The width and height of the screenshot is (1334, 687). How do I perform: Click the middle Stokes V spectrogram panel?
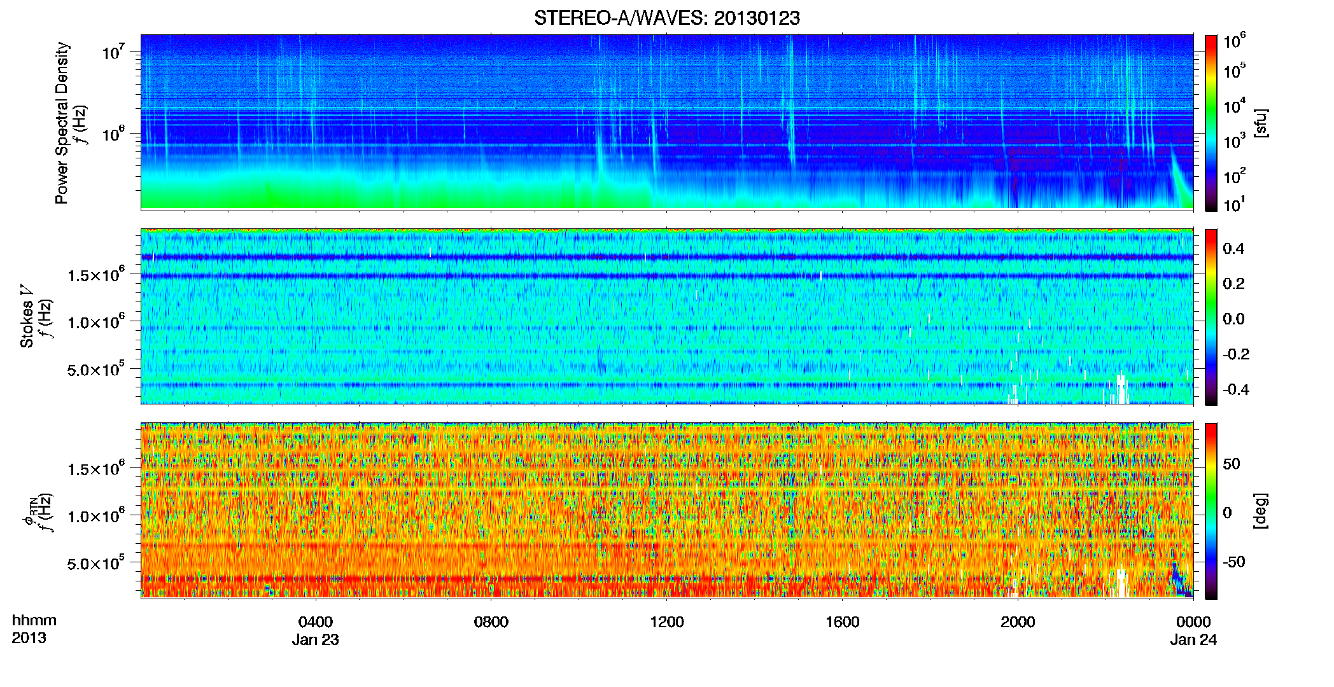coord(667,317)
